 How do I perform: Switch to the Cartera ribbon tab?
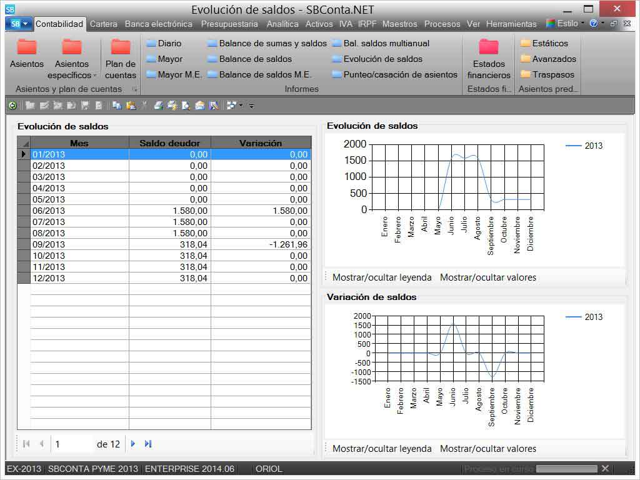[x=103, y=24]
